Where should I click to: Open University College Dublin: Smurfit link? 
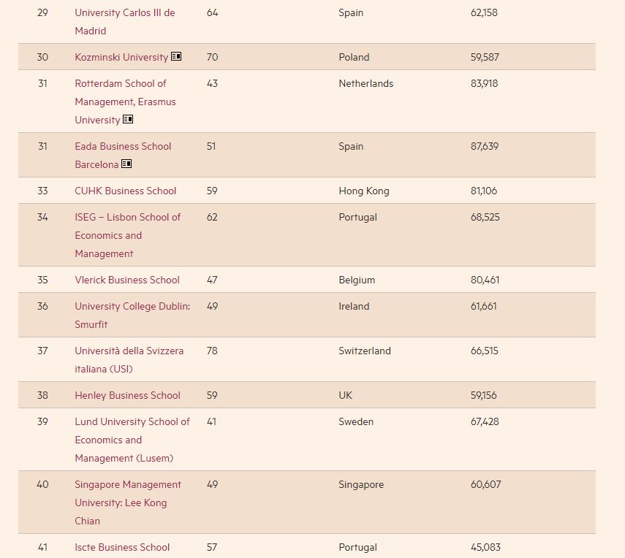(132, 316)
